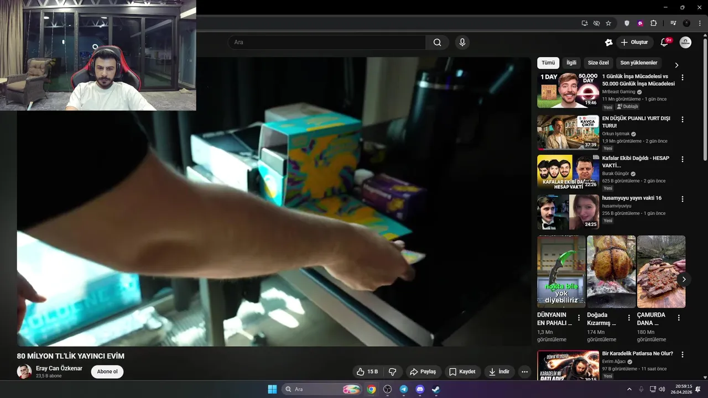Open Eray Can Özkenar channel avatar
The height and width of the screenshot is (398, 708).
click(24, 371)
